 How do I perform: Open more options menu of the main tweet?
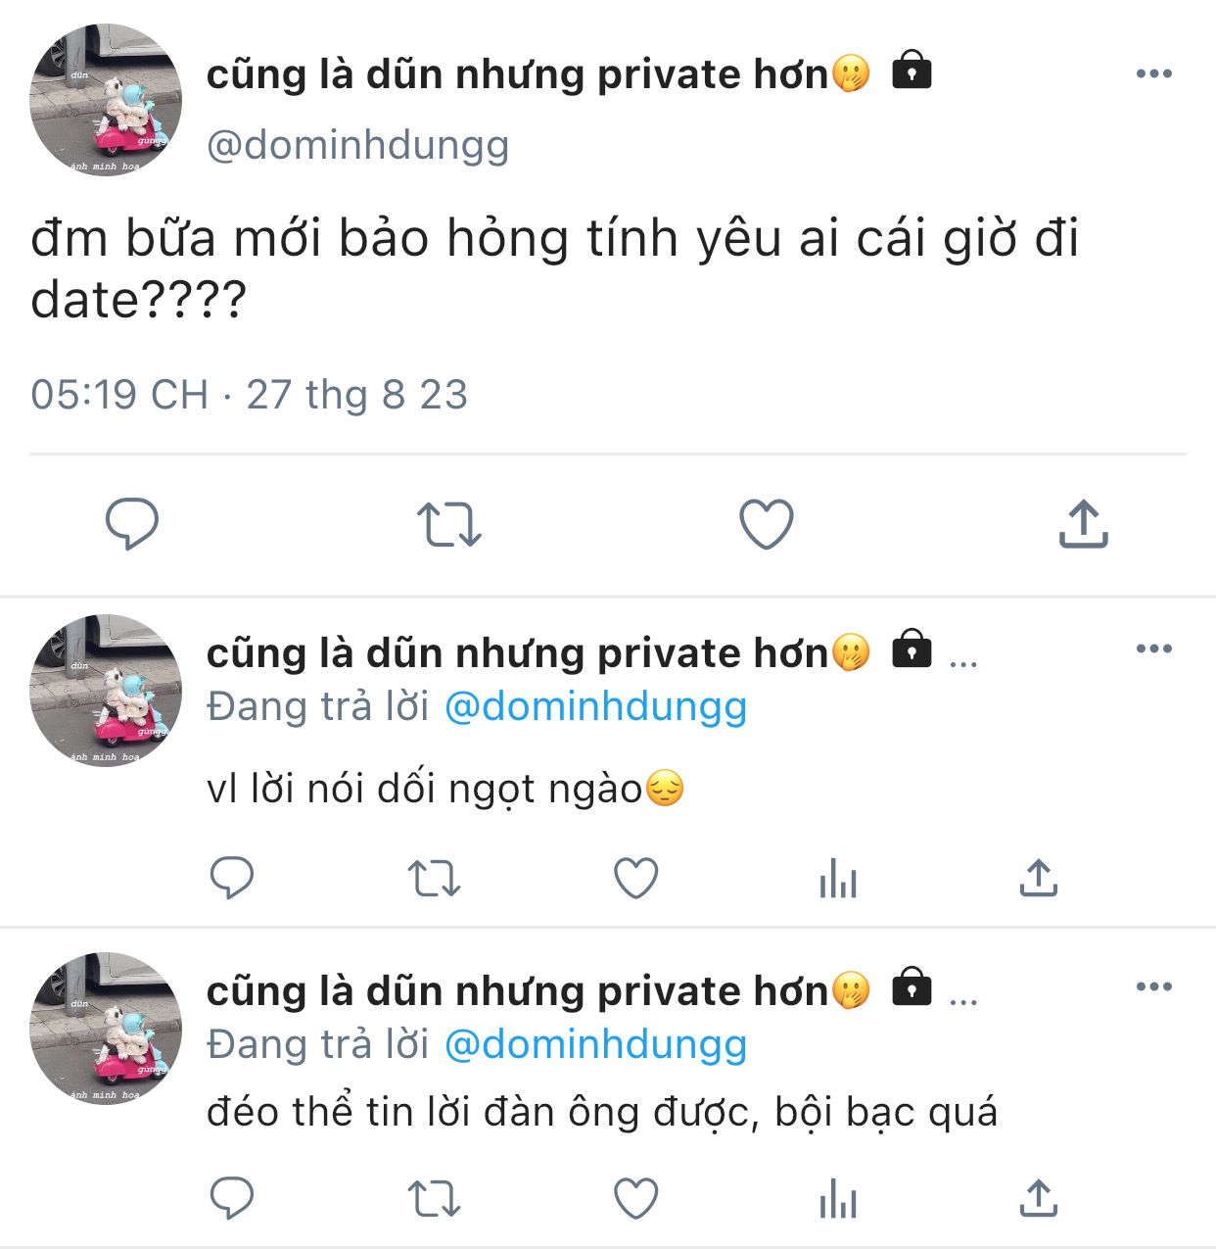click(1154, 73)
